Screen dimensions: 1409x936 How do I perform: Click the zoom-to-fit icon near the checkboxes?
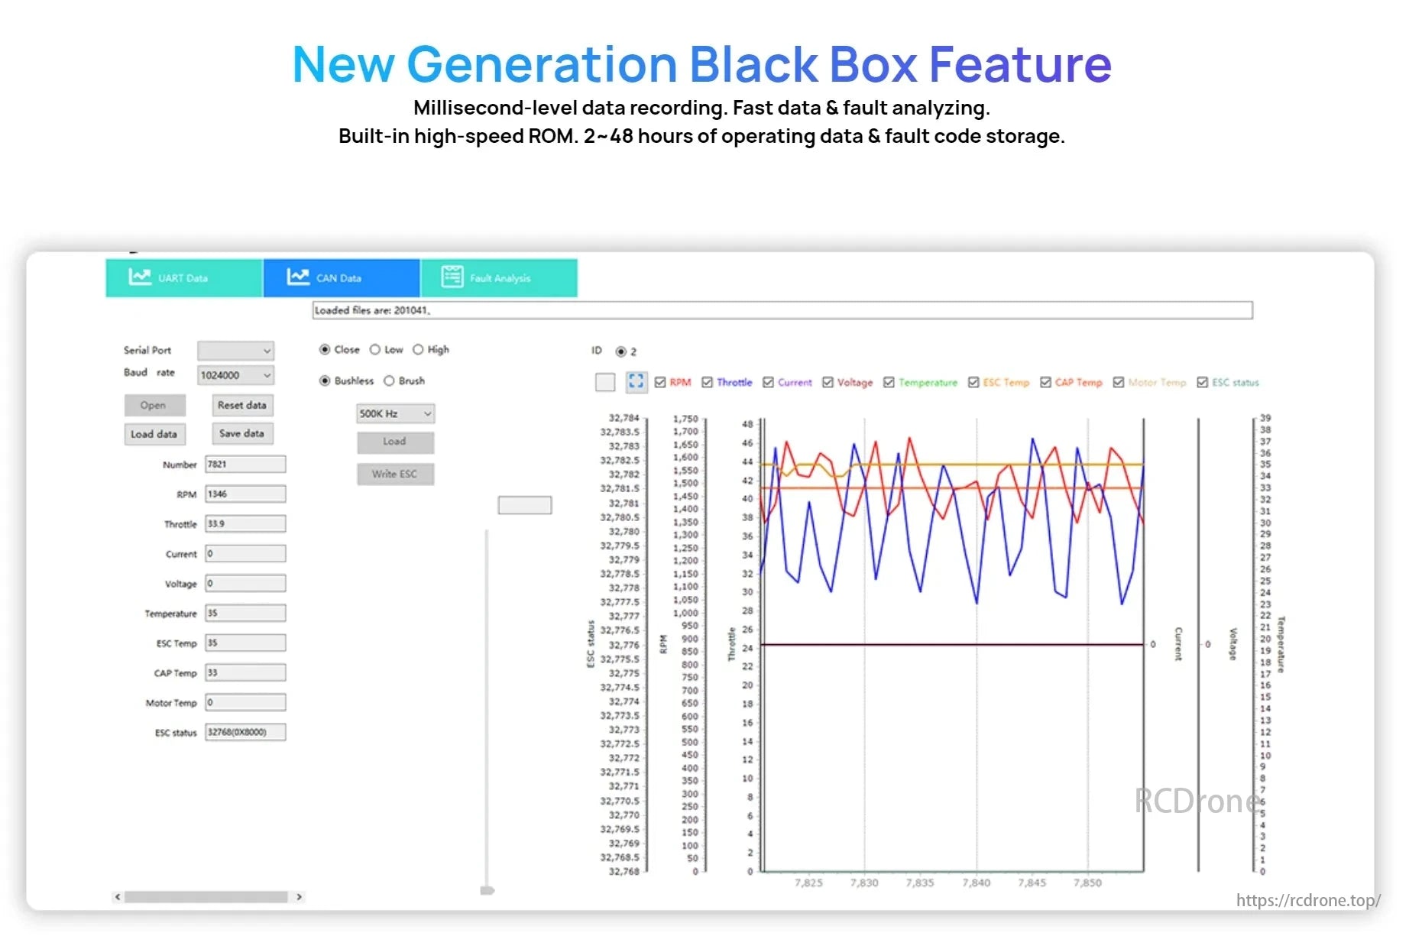[636, 381]
